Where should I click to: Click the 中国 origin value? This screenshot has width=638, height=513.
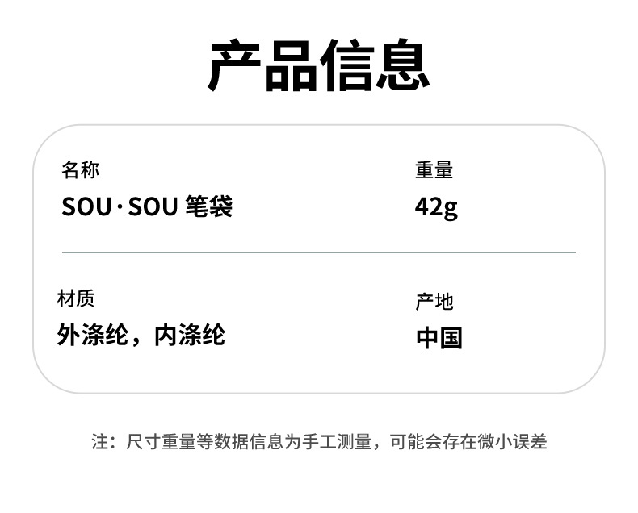[x=439, y=337]
